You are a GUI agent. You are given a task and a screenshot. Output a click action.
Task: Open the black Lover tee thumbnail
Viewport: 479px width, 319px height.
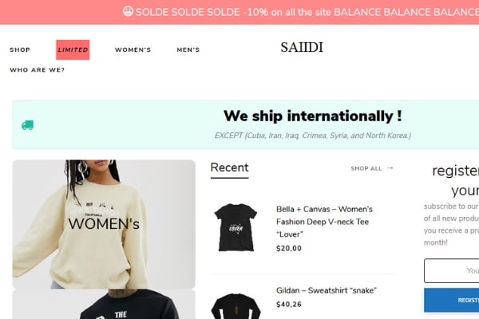pyautogui.click(x=236, y=227)
